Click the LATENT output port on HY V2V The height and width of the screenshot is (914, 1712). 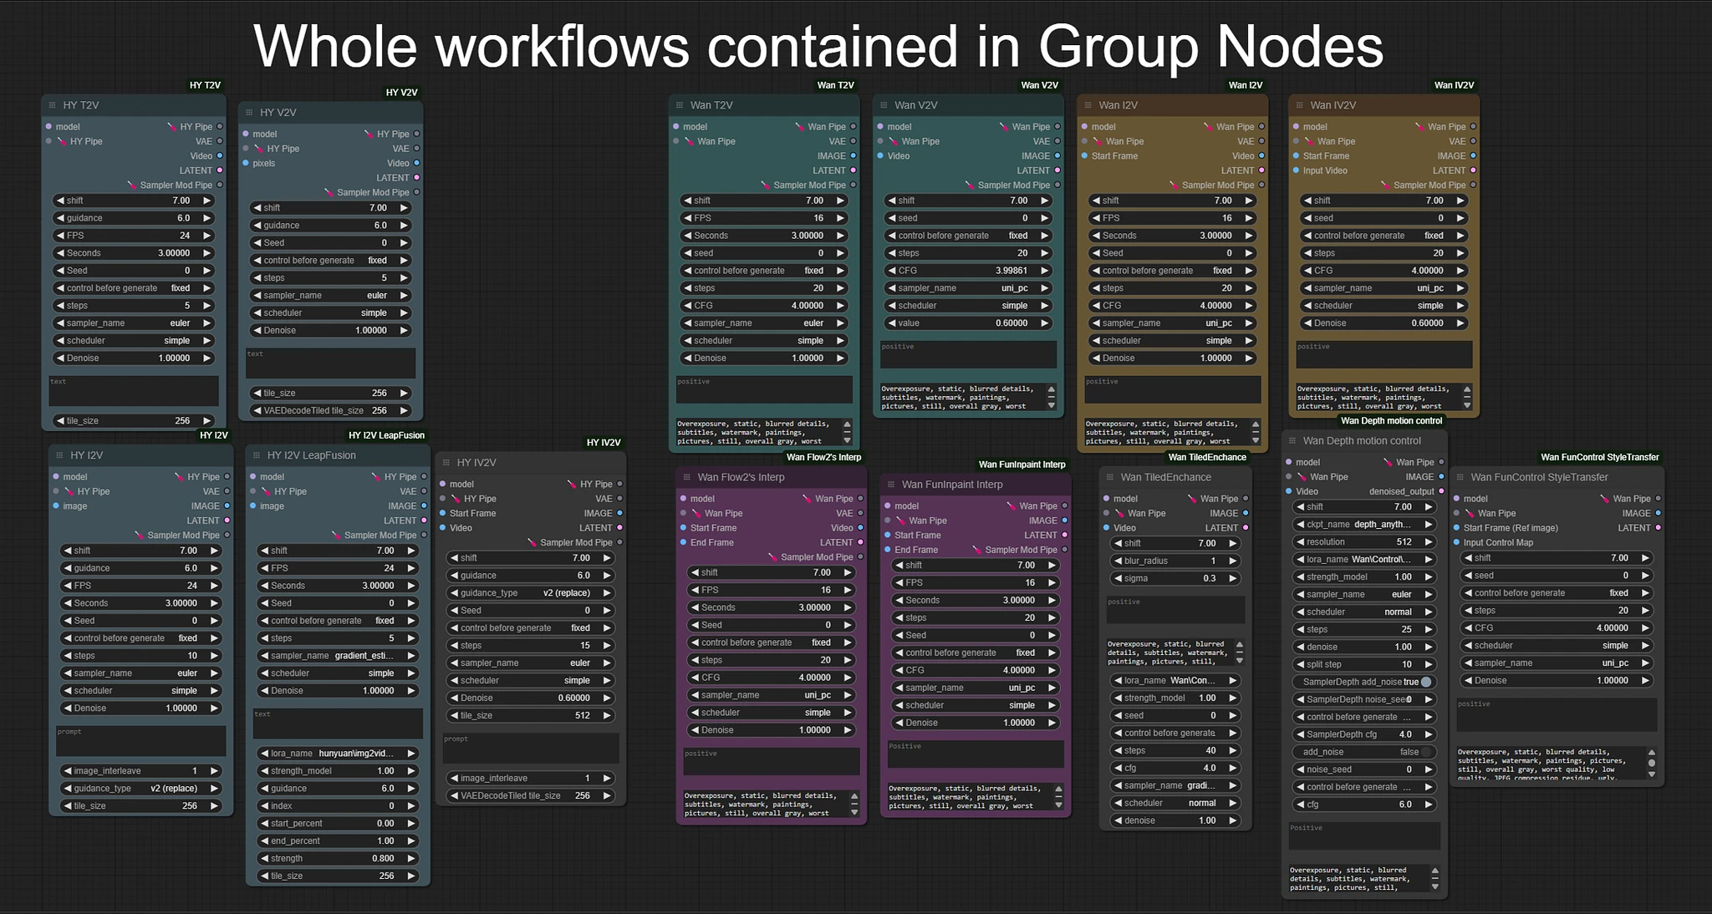pyautogui.click(x=417, y=178)
